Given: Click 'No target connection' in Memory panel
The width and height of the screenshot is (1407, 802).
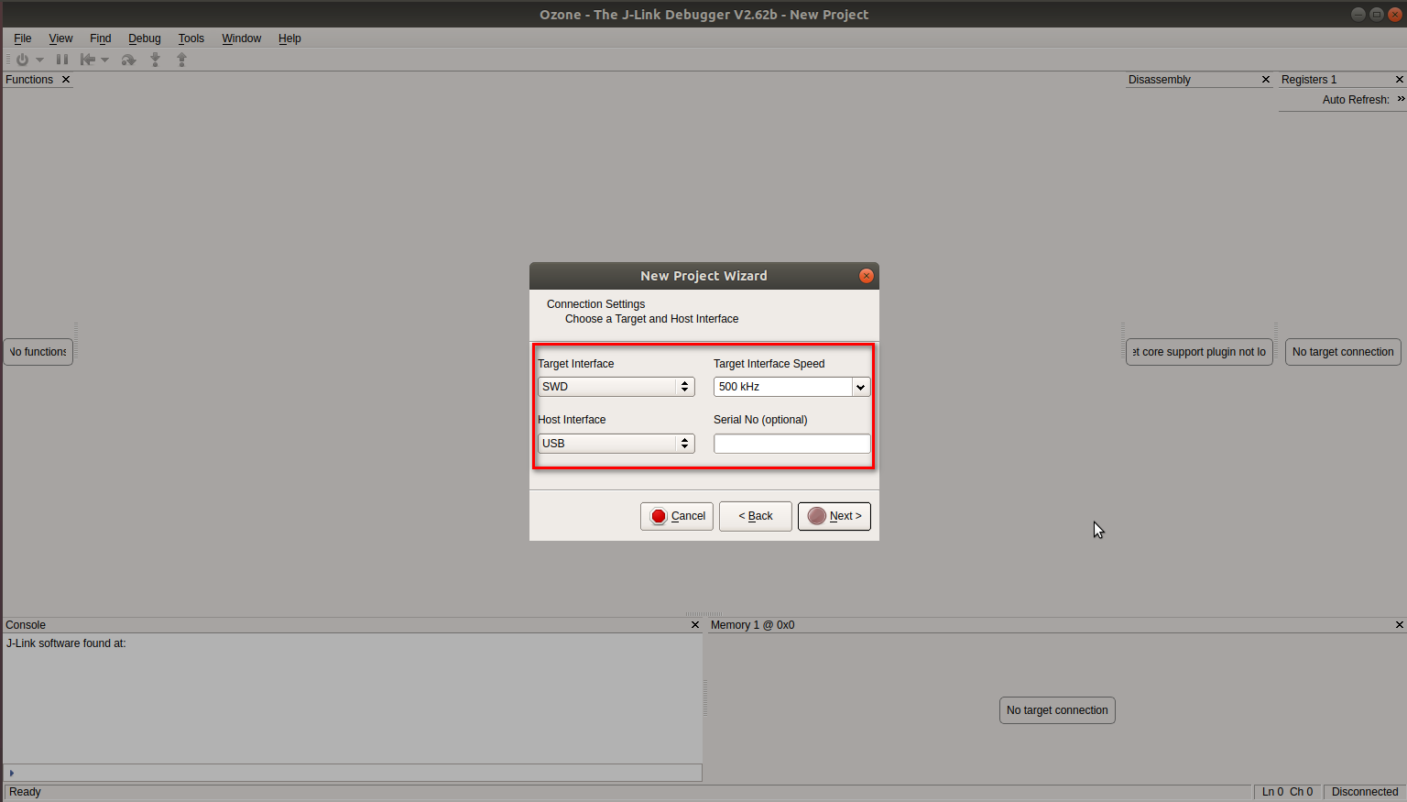Looking at the screenshot, I should pyautogui.click(x=1057, y=710).
